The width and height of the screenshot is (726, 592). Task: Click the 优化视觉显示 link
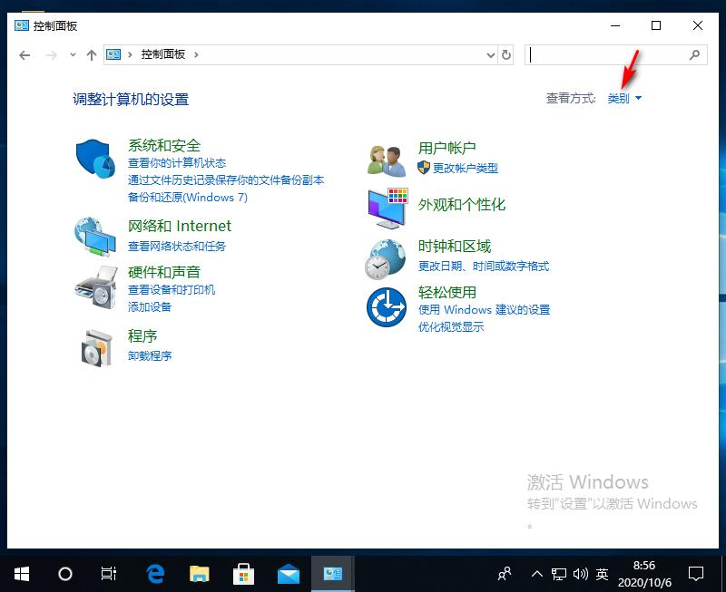[450, 327]
